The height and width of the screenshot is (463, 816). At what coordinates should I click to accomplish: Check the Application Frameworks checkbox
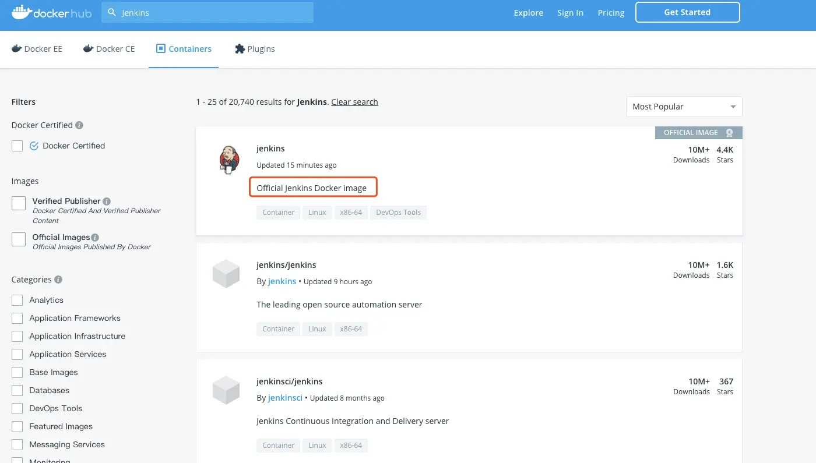(x=17, y=319)
